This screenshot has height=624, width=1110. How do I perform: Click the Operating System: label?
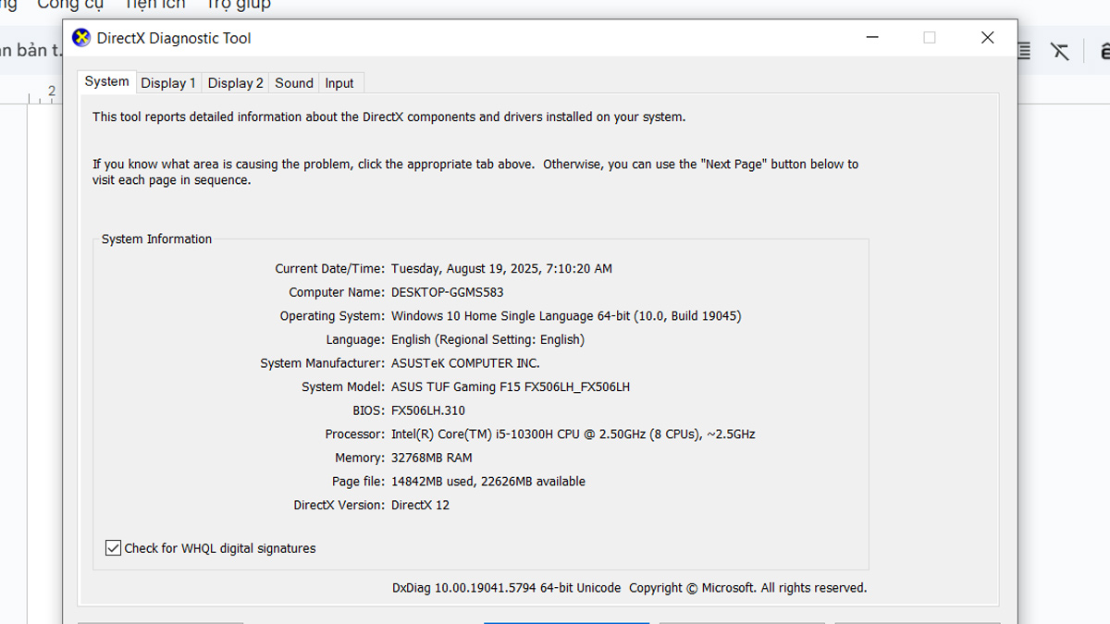click(x=332, y=316)
